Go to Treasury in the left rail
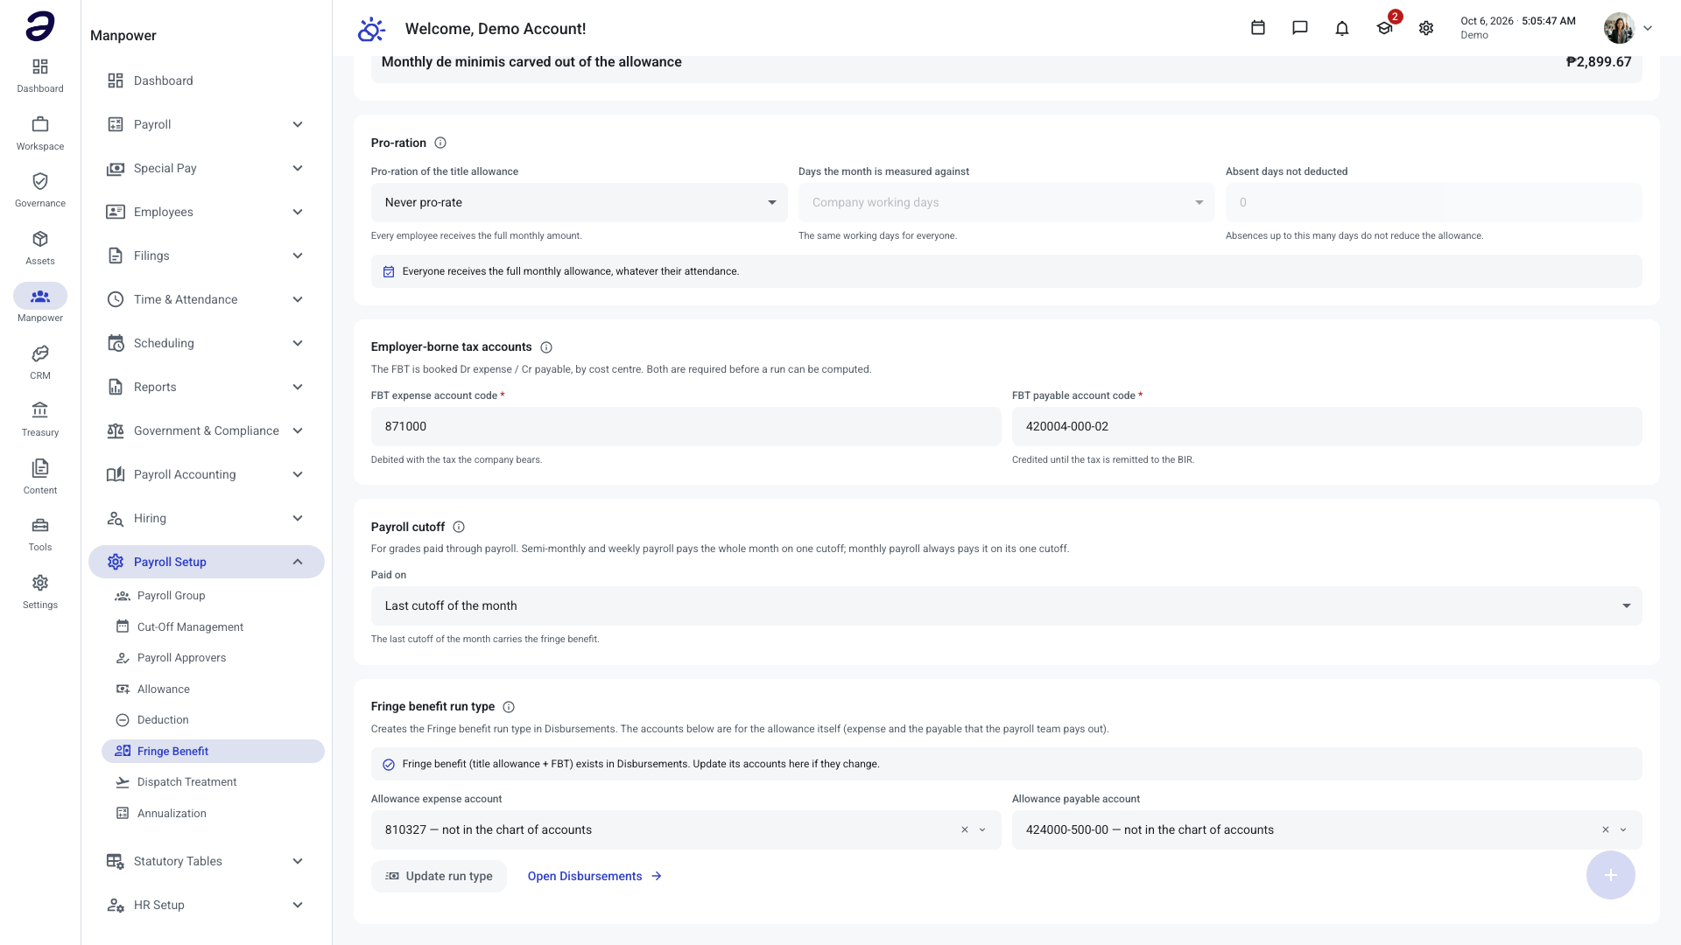1681x945 pixels. 40,419
